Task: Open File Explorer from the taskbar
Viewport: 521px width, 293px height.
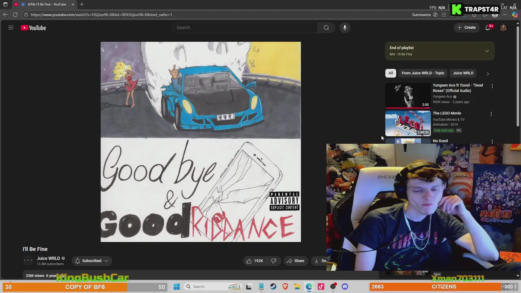Action: (297, 286)
